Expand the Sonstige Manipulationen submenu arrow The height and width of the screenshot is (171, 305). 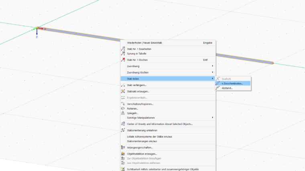[212, 118]
